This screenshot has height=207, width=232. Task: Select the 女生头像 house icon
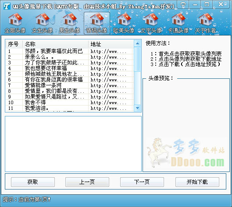click(x=42, y=23)
